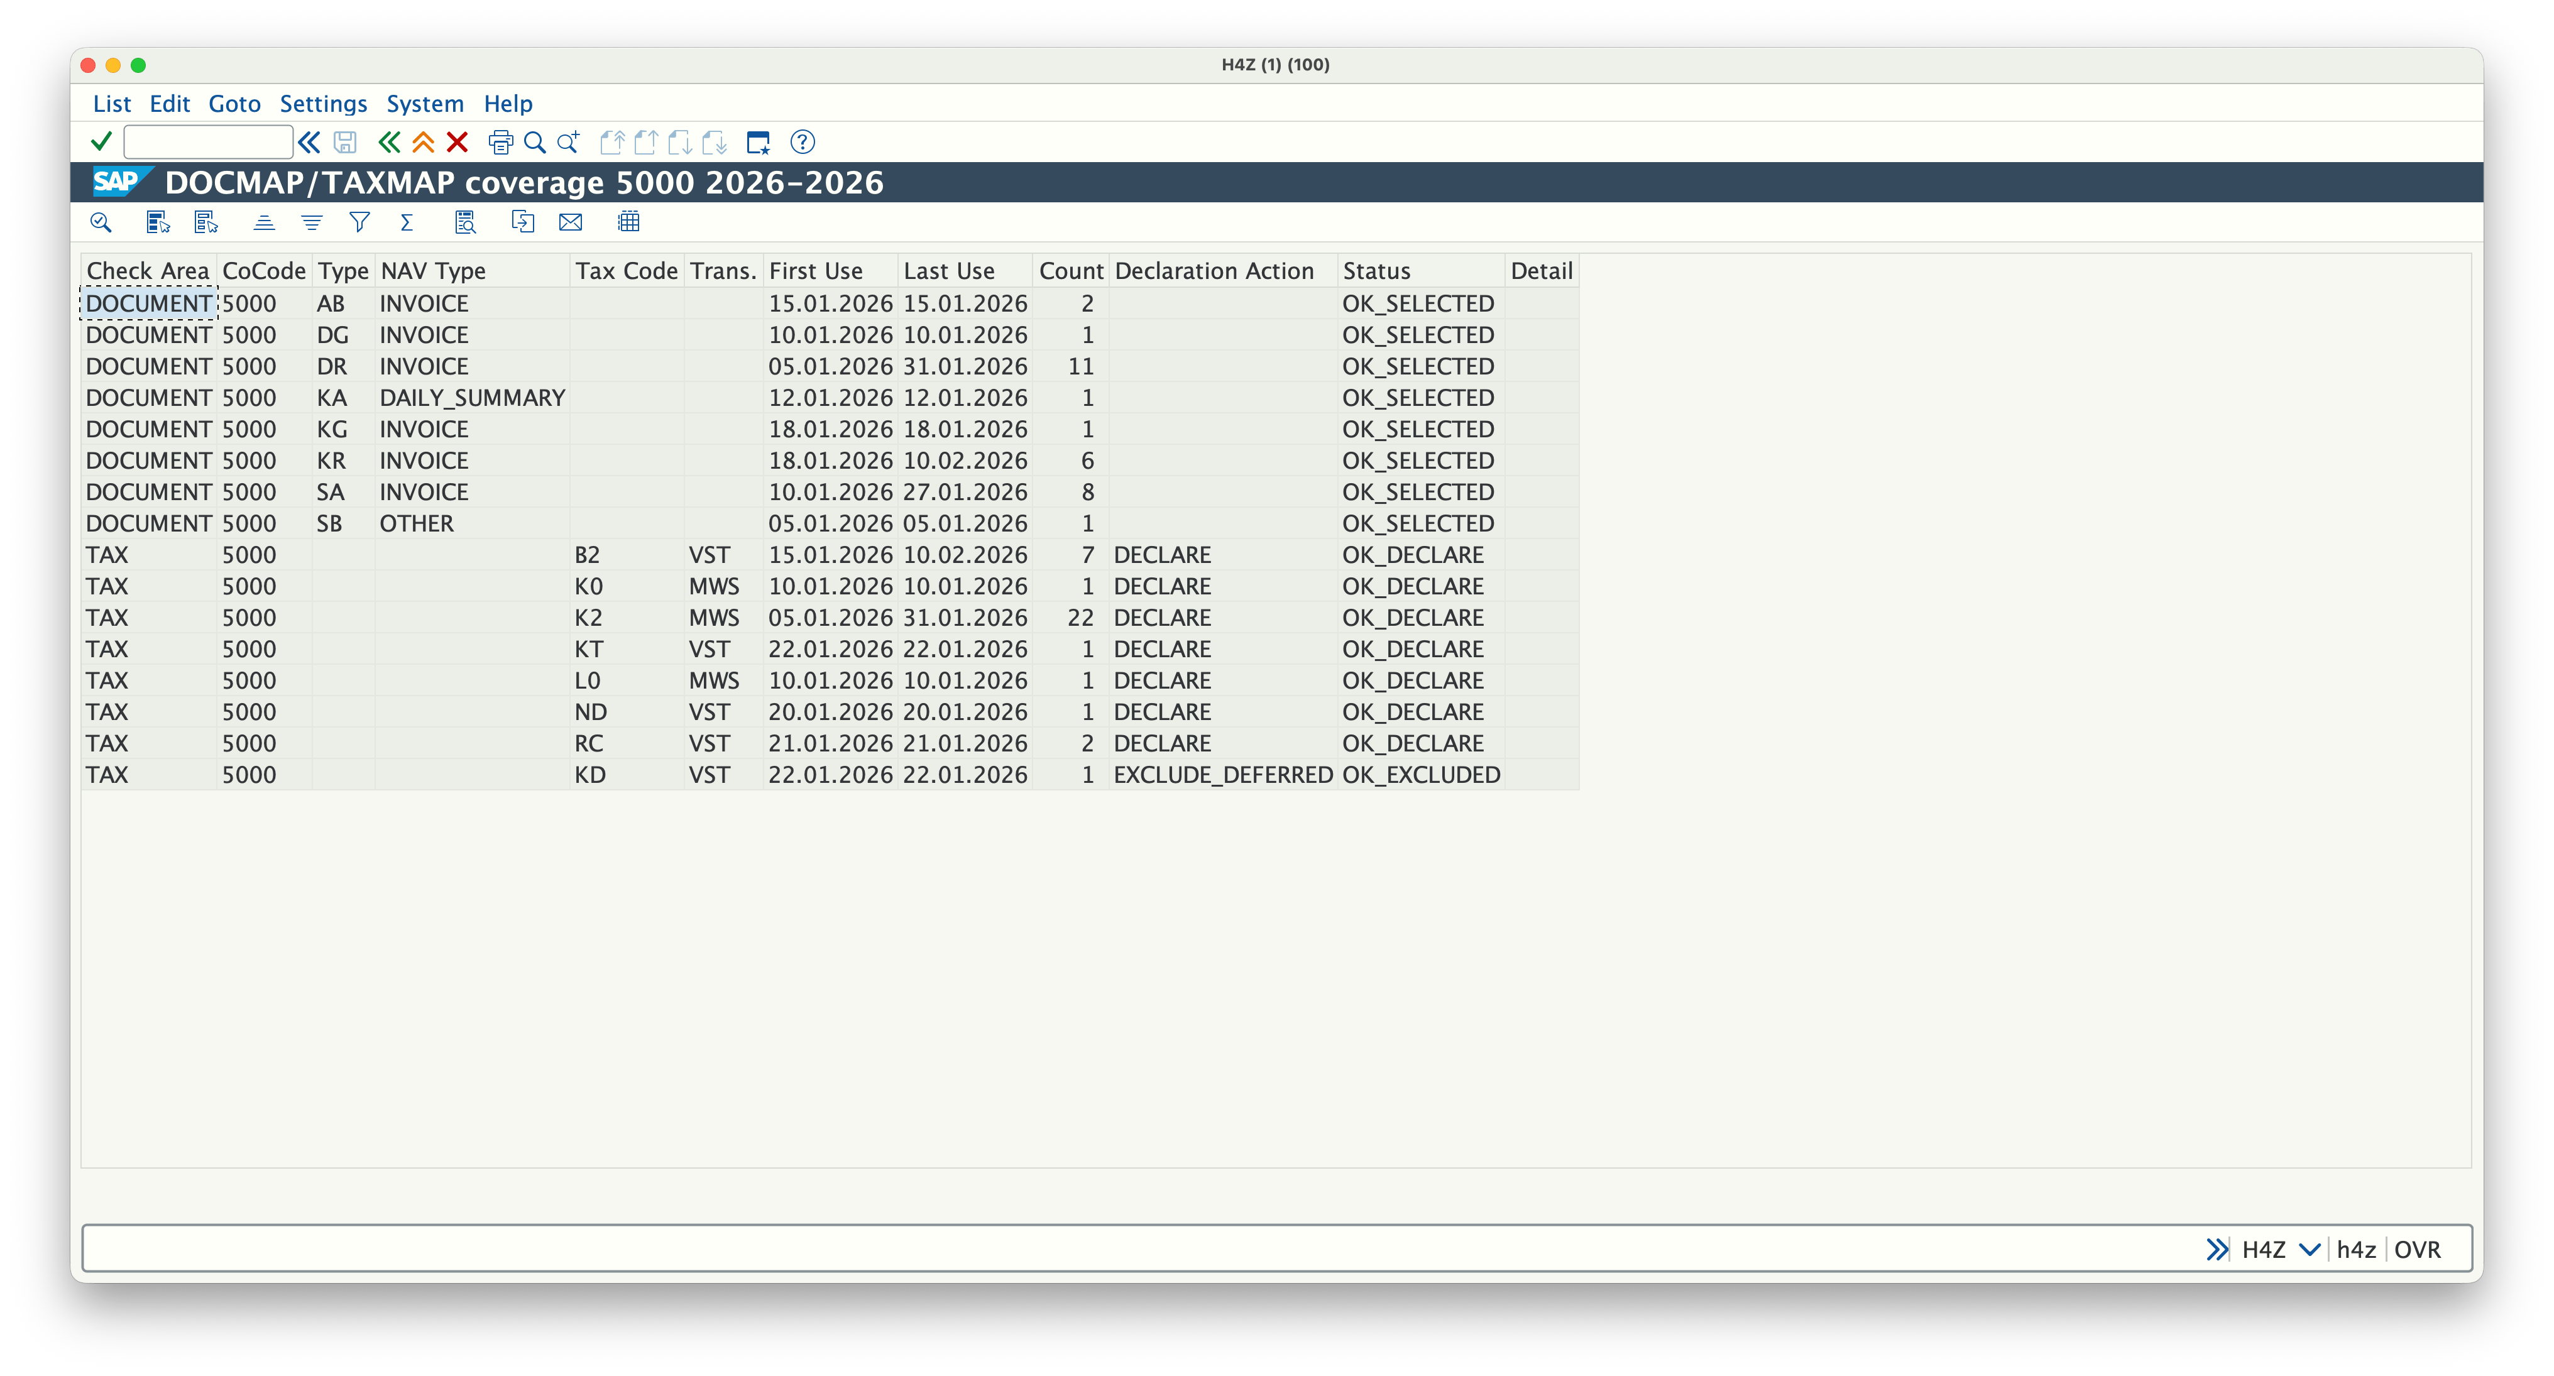
Task: Select count cell showing 11
Action: pyautogui.click(x=1071, y=367)
